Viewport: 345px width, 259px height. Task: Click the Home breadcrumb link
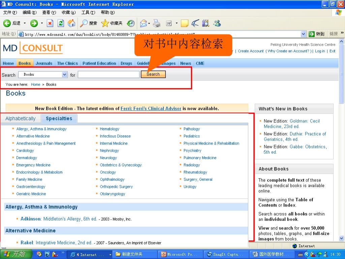36,85
